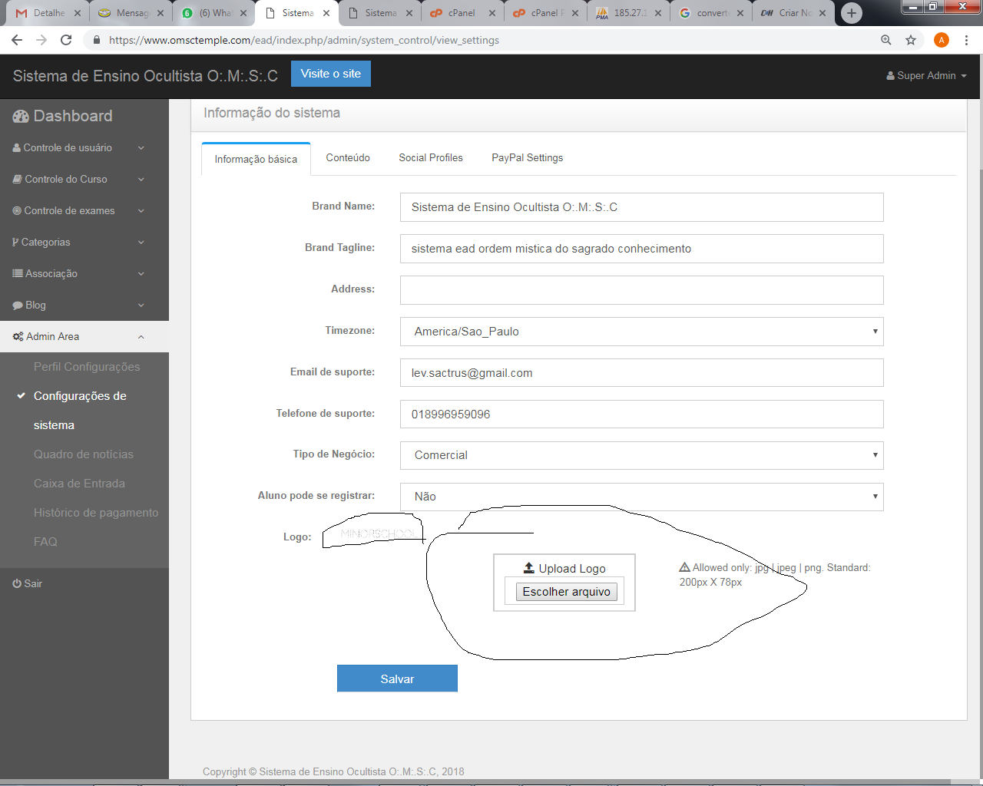Click the browser forward arrow
Screen dimensions: 983x786
(41, 40)
